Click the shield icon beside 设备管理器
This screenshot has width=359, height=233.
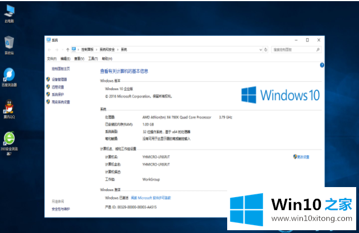pyautogui.click(x=48, y=79)
